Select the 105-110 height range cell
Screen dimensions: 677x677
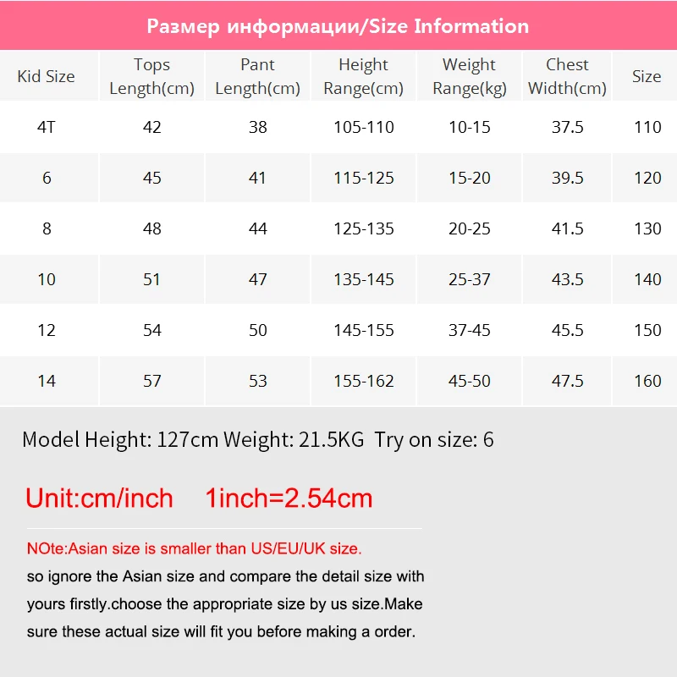tap(364, 128)
